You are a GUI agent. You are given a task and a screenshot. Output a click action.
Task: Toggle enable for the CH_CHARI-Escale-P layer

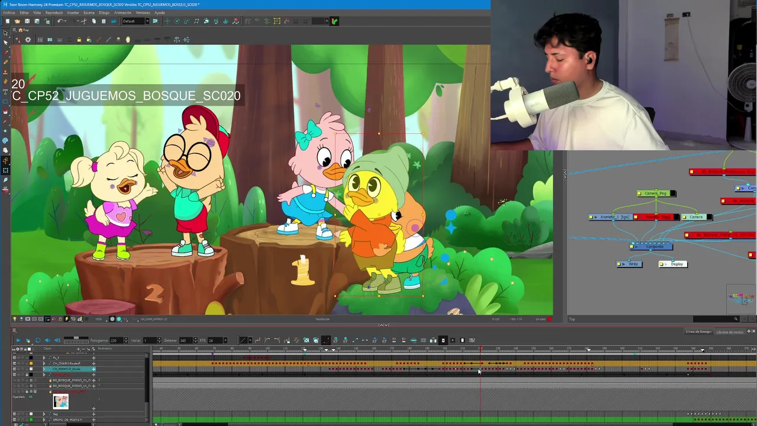[x=14, y=363]
